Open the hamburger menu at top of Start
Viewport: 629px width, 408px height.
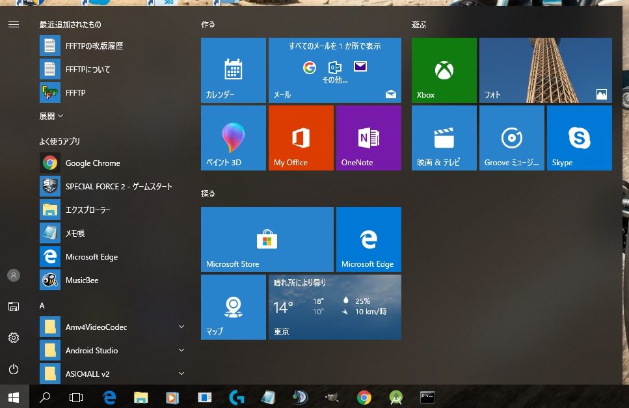pyautogui.click(x=14, y=25)
